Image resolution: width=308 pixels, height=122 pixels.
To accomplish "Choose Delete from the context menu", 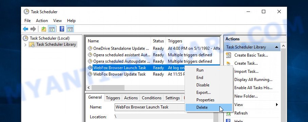I will coord(209,107).
